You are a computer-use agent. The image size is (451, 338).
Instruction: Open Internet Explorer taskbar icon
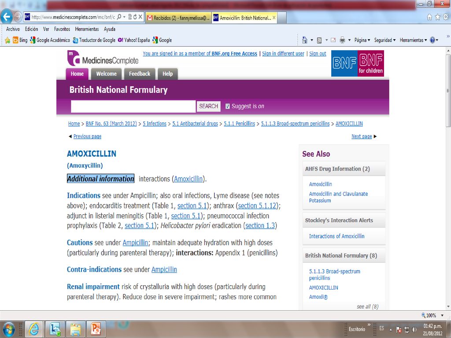point(34,329)
